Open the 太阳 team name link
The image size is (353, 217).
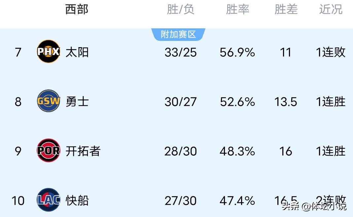click(x=77, y=52)
